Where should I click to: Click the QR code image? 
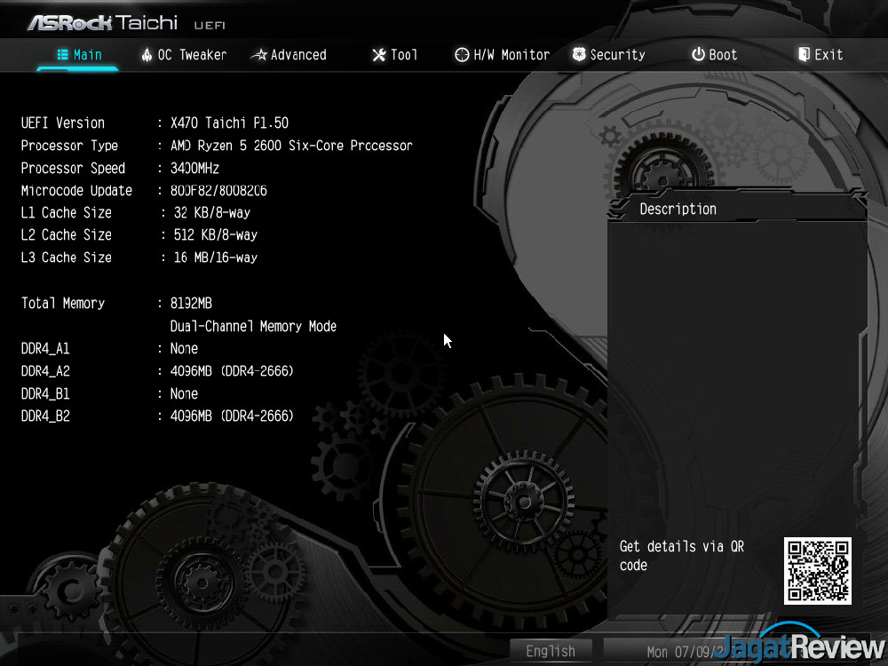(x=817, y=571)
